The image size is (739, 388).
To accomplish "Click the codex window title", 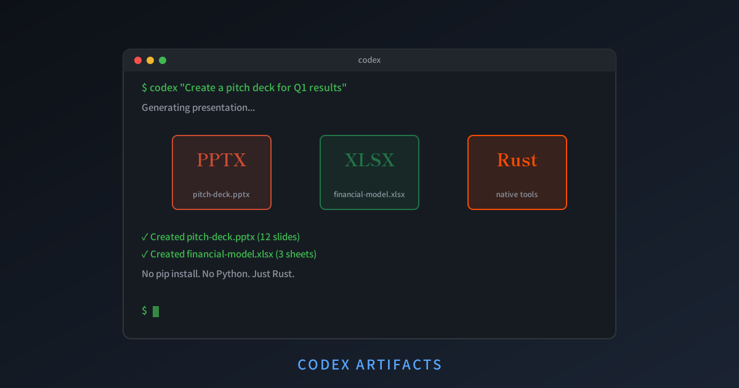I will tap(369, 60).
